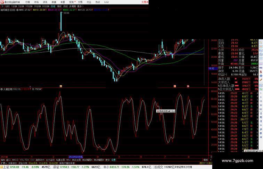Switch chart to 1分钟 period
Viewport: 263px width, 169px height.
click(x=14, y=6)
